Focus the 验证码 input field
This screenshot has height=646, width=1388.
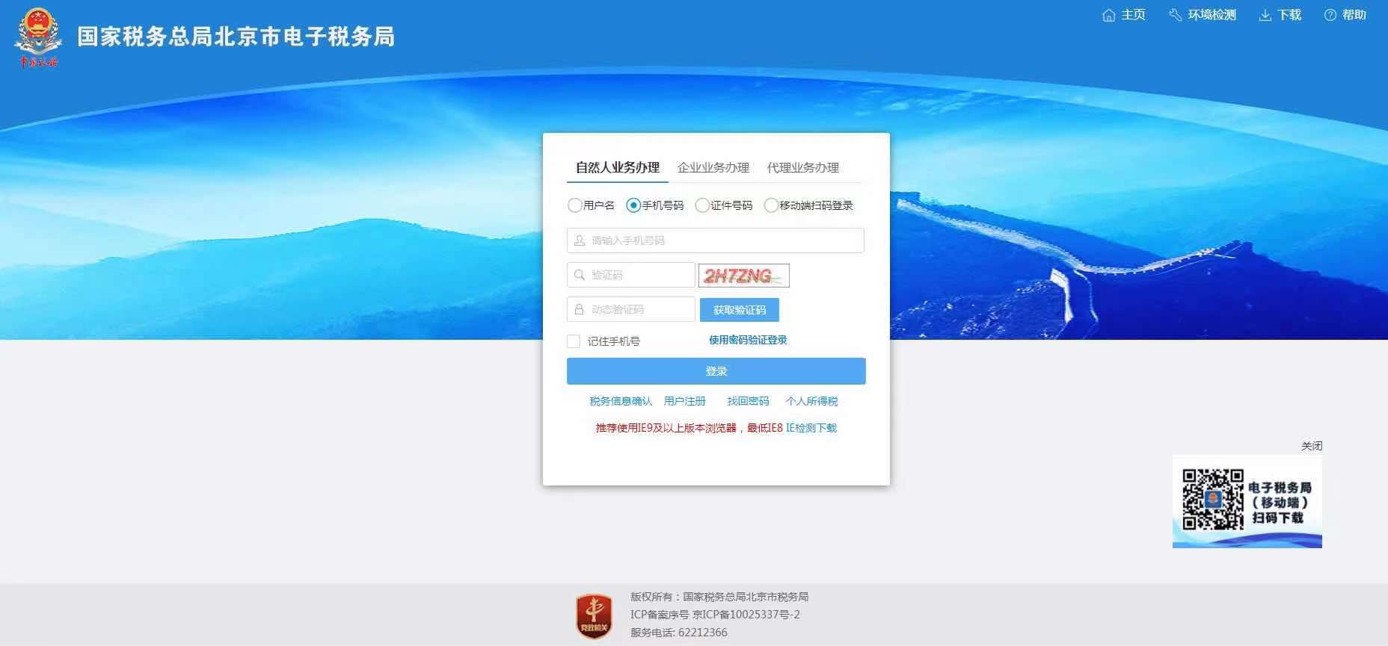tap(631, 275)
